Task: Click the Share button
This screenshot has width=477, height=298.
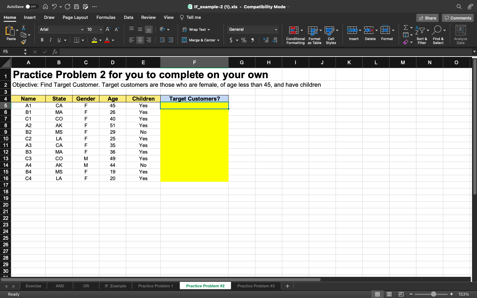Action: (427, 18)
